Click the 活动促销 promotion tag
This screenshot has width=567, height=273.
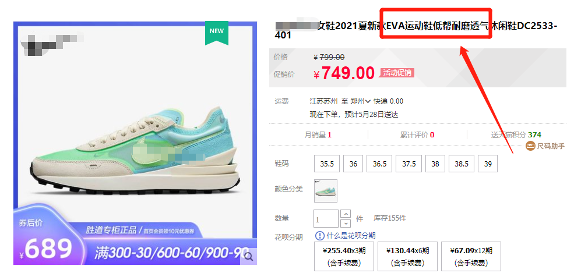click(397, 73)
